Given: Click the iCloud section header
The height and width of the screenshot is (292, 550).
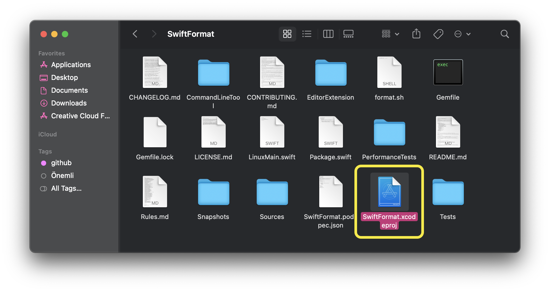Looking at the screenshot, I should pyautogui.click(x=47, y=134).
